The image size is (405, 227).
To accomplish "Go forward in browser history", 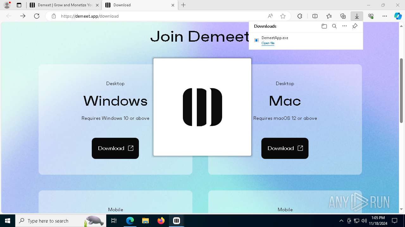I will click(23, 16).
